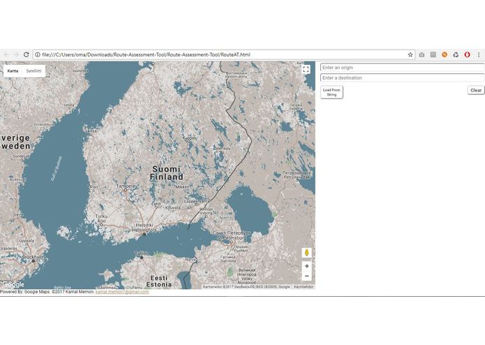The width and height of the screenshot is (485, 345).
Task: Go back with the browser back arrow
Action: 6,54
